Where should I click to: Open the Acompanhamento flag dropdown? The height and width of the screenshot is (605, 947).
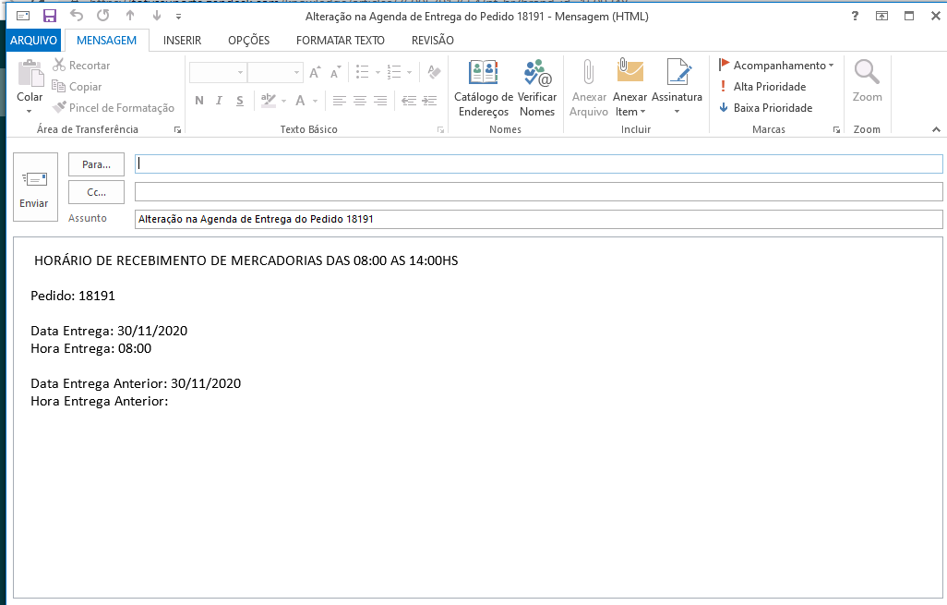776,66
